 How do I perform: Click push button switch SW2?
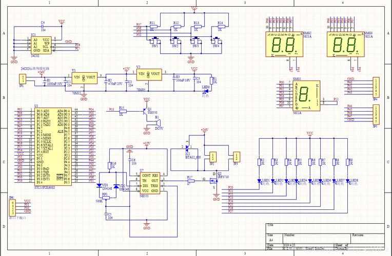[176, 40]
